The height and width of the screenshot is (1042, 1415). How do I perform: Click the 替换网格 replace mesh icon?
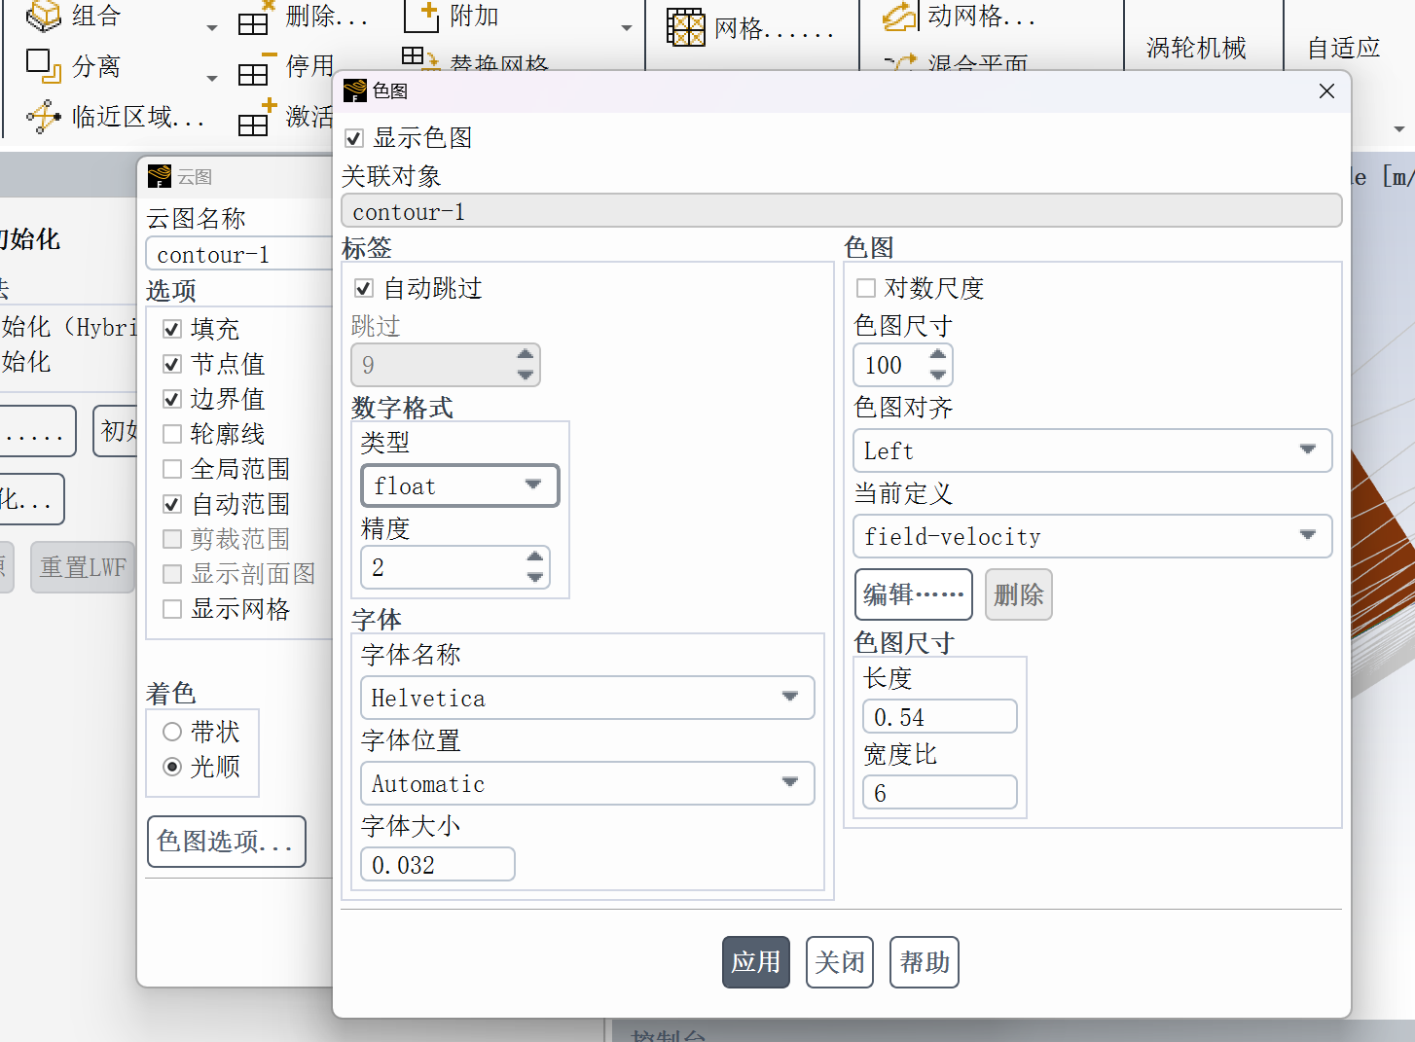(420, 58)
